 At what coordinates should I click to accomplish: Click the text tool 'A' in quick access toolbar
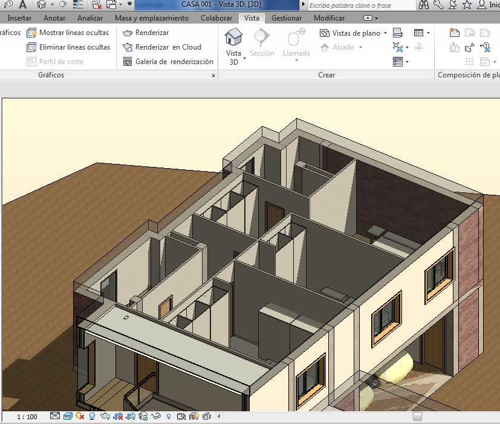click(22, 5)
